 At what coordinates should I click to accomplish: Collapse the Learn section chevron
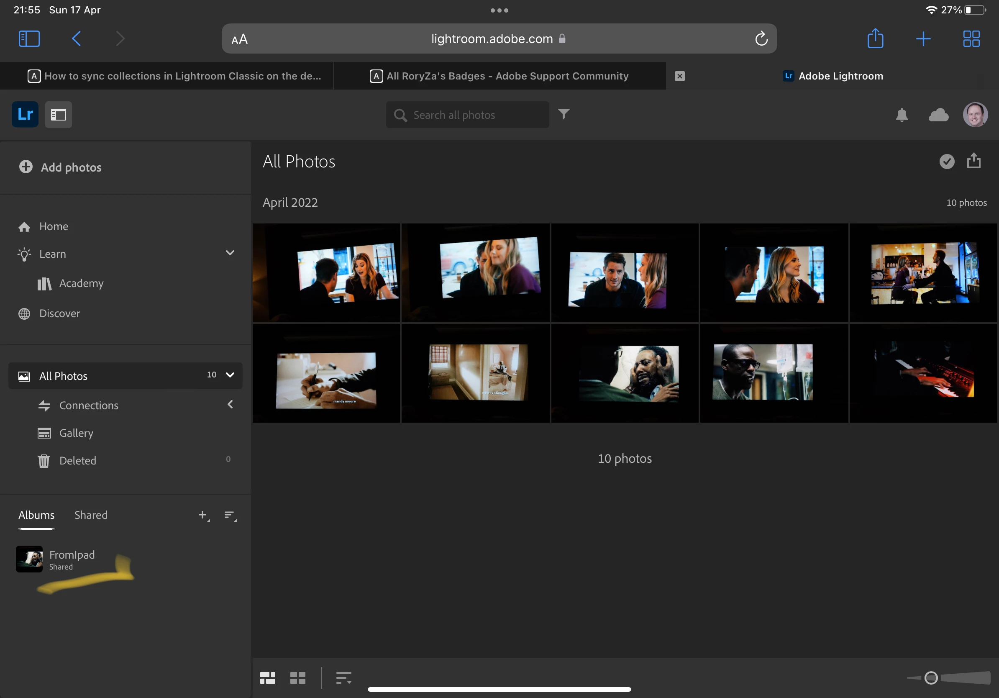pos(230,253)
